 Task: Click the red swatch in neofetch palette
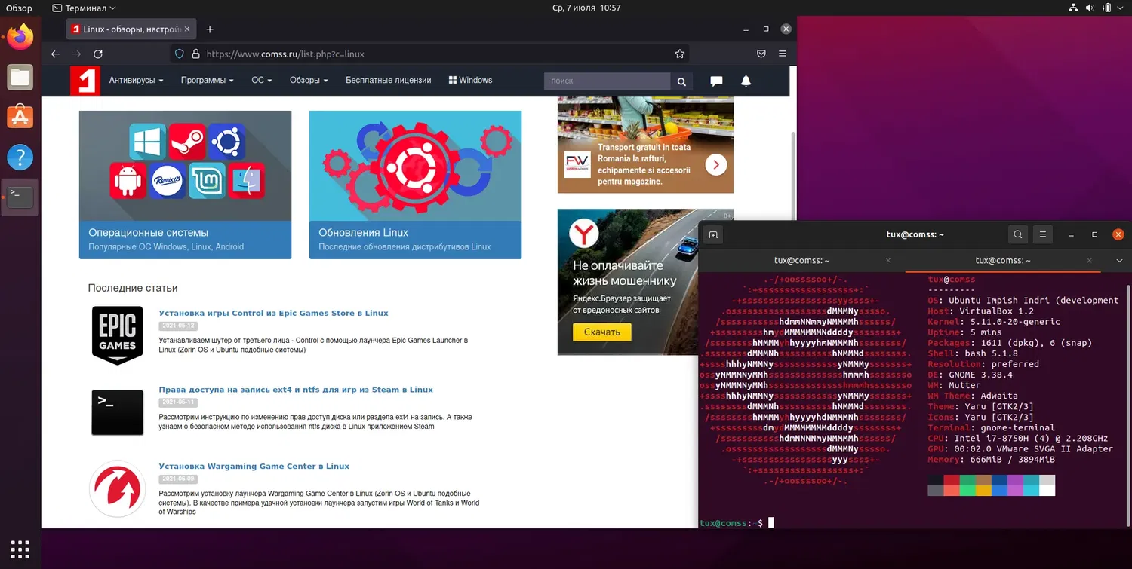click(952, 480)
